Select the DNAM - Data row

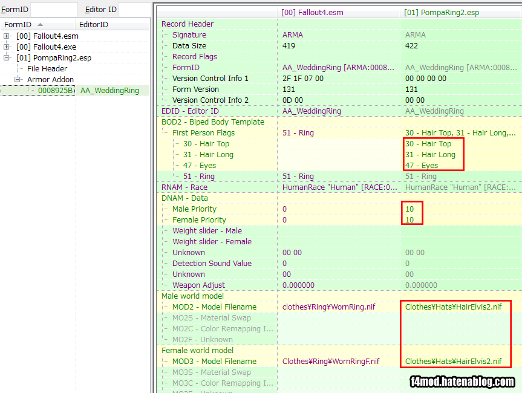(x=184, y=198)
